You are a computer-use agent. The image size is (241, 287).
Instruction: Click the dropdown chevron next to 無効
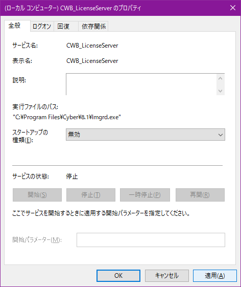coord(221,135)
